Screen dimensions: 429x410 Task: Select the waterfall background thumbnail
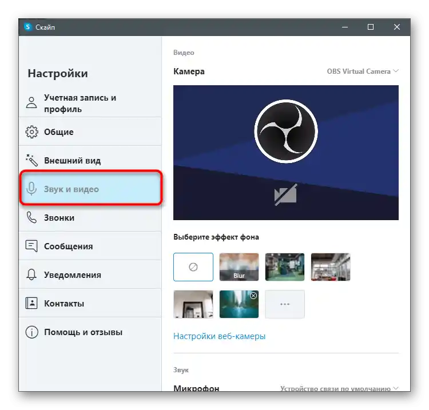(239, 304)
